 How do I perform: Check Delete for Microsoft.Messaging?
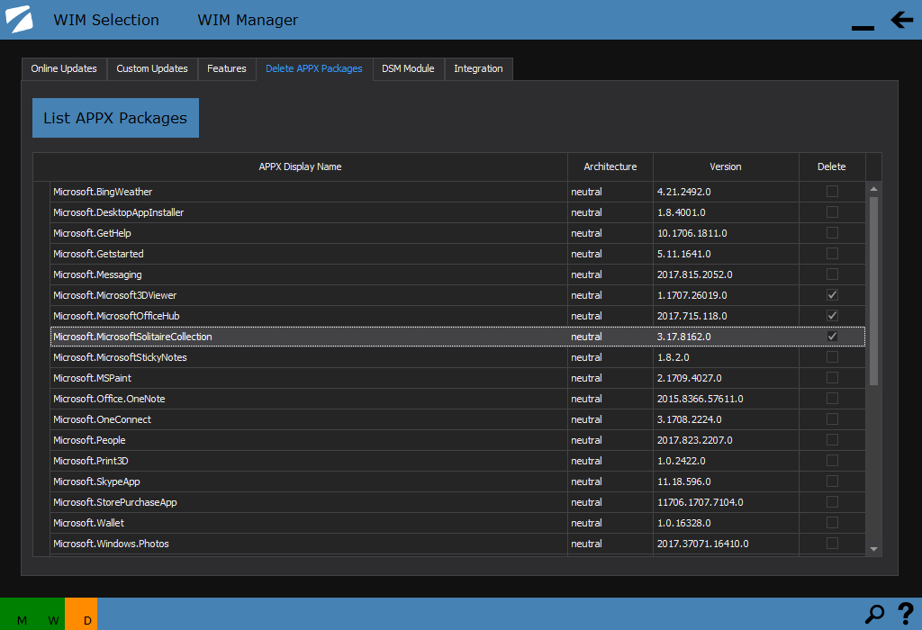coord(832,274)
